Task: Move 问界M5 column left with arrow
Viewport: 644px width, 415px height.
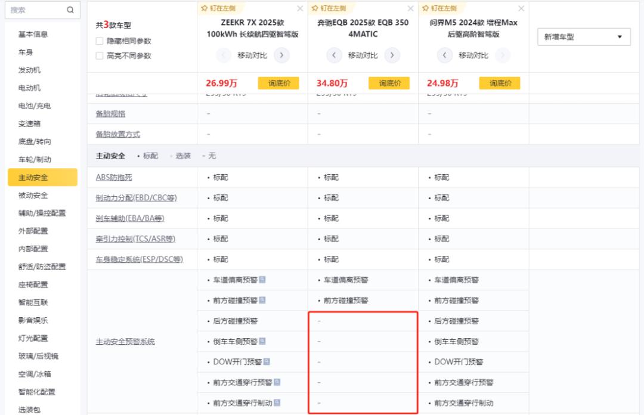Action: [x=444, y=55]
